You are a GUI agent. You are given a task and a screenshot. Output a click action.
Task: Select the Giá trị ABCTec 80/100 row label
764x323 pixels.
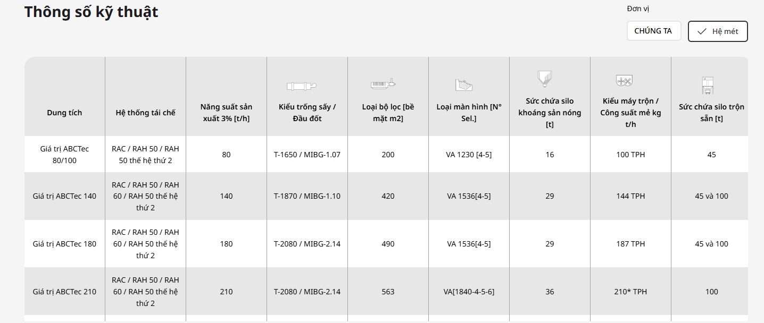[64, 155]
